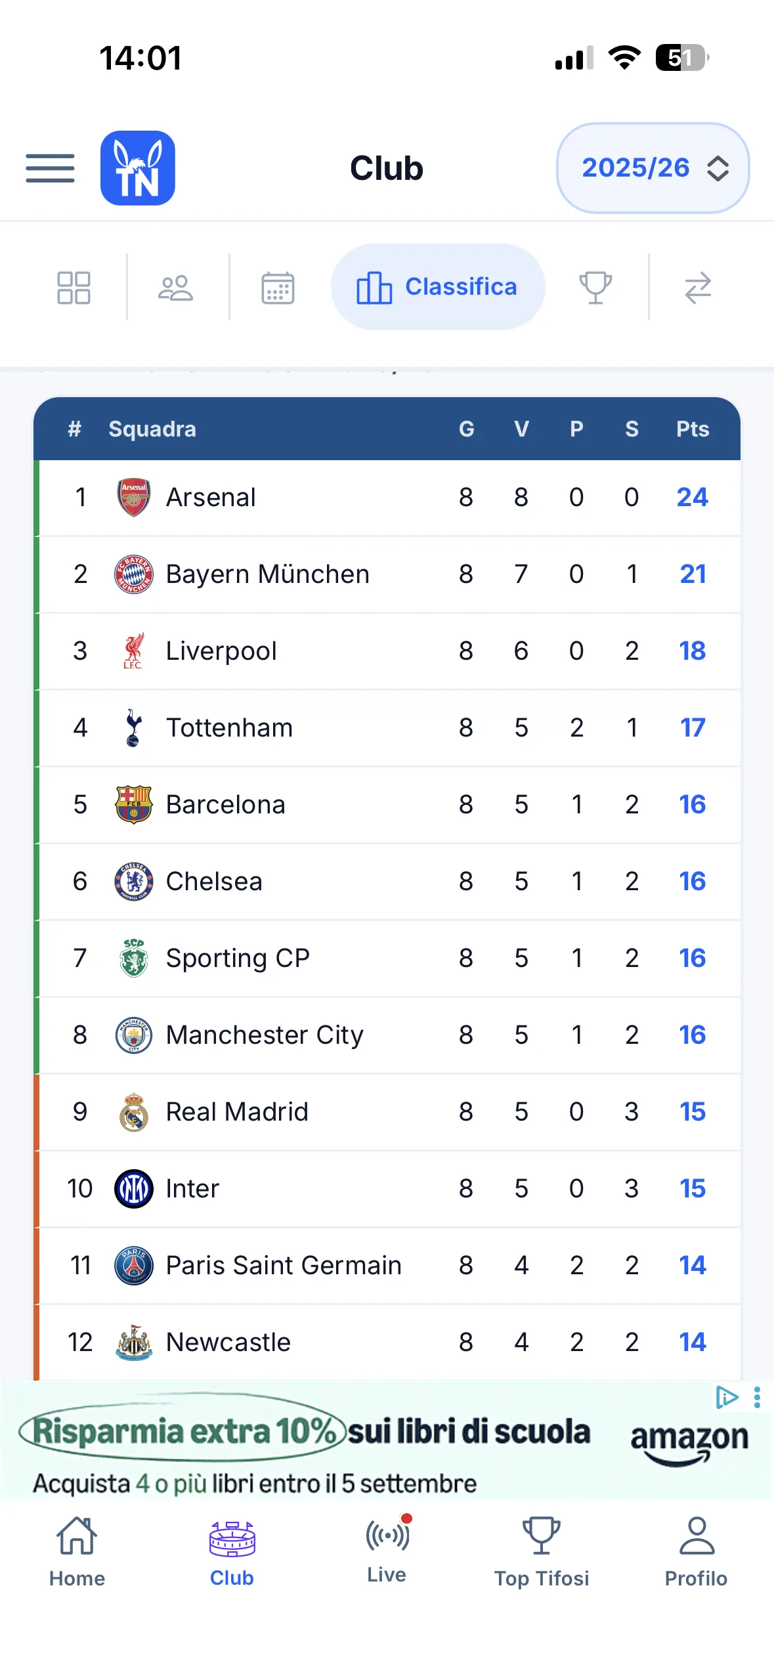Select Bayern München in standings
774x1678 pixels.
387,574
